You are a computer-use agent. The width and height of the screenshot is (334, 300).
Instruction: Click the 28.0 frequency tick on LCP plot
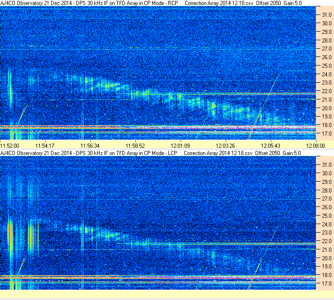click(x=326, y=190)
